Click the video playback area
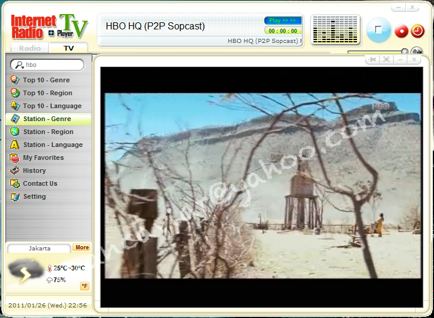The image size is (434, 318). (x=262, y=187)
